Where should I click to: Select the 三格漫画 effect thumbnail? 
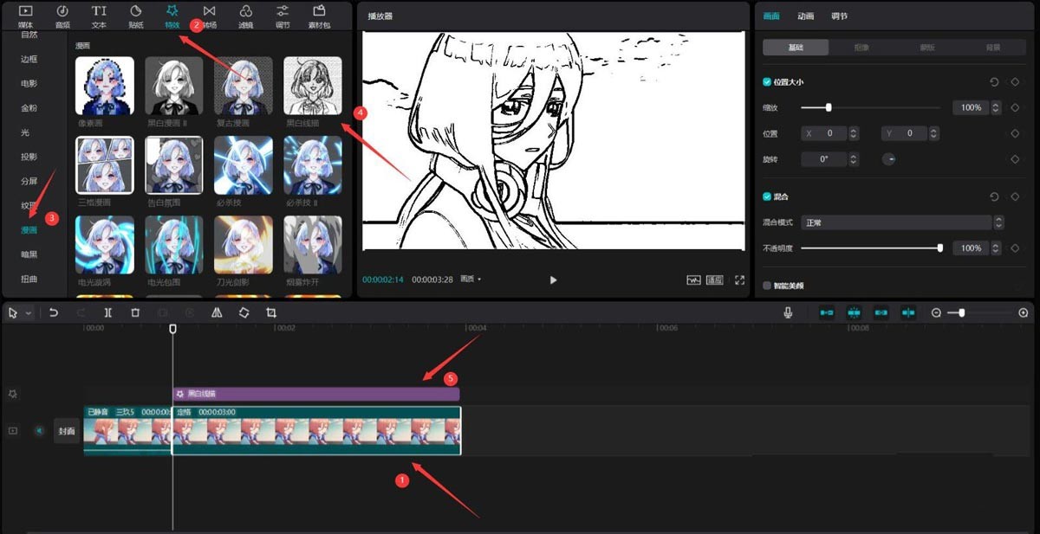pos(105,164)
